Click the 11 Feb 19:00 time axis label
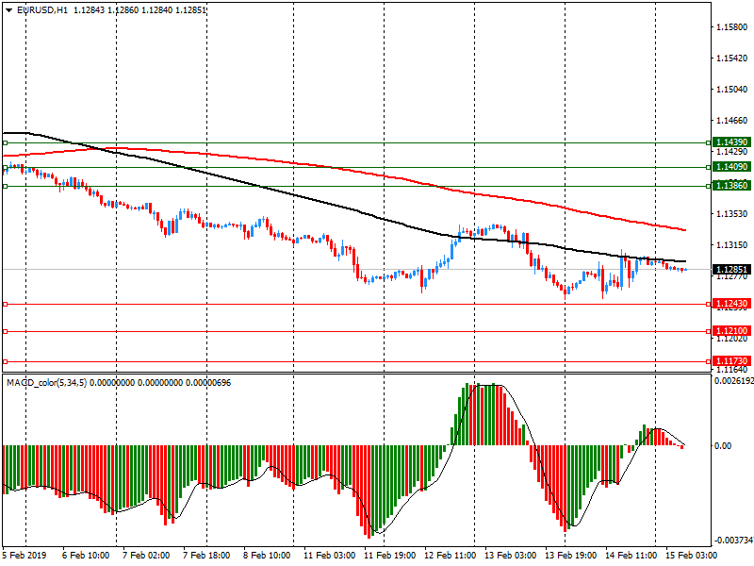754x566 pixels. click(x=389, y=557)
